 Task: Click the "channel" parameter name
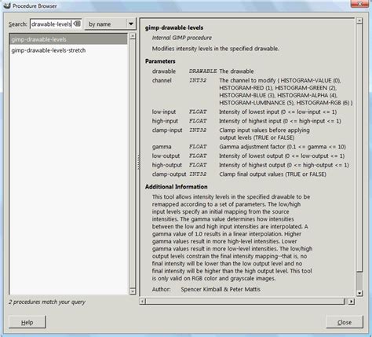[162, 80]
